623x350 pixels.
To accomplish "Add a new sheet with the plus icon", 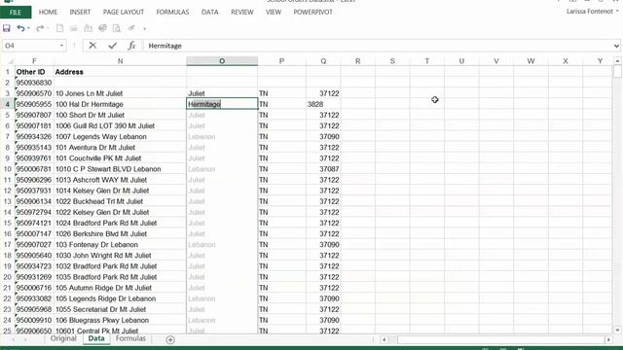I will (170, 339).
